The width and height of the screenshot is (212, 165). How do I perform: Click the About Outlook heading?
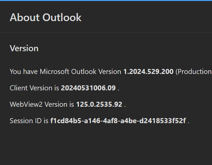click(46, 17)
